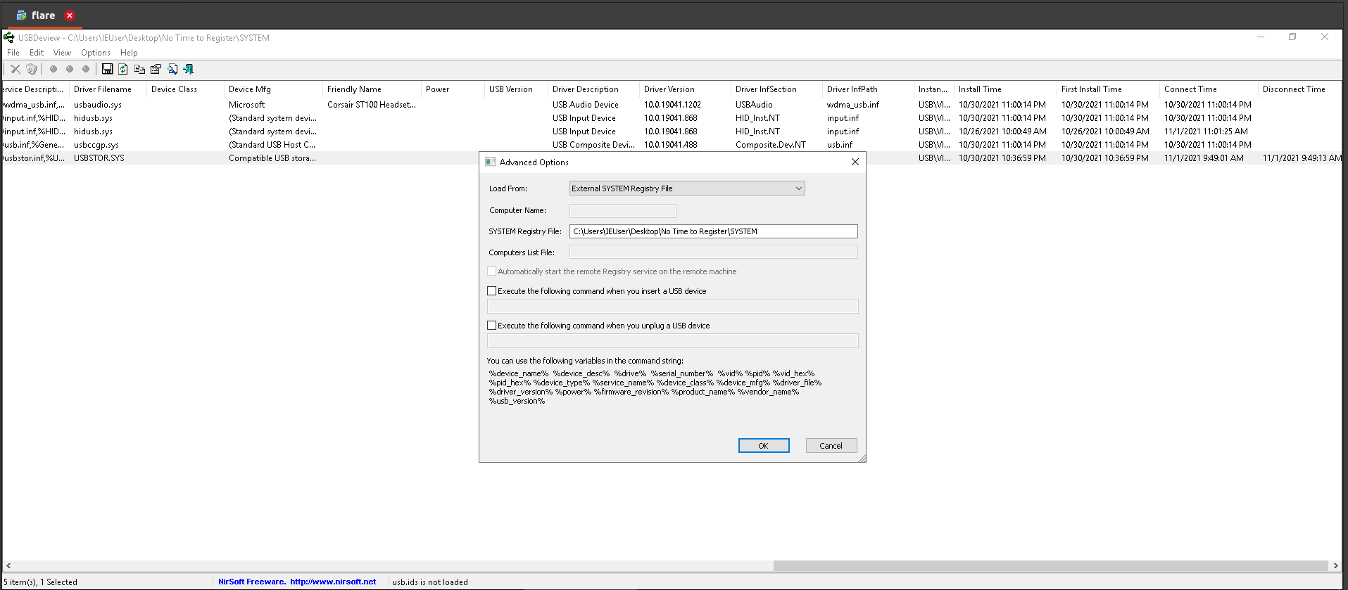1348x590 pixels.
Task: Sort by Device Class column
Action: 186,89
